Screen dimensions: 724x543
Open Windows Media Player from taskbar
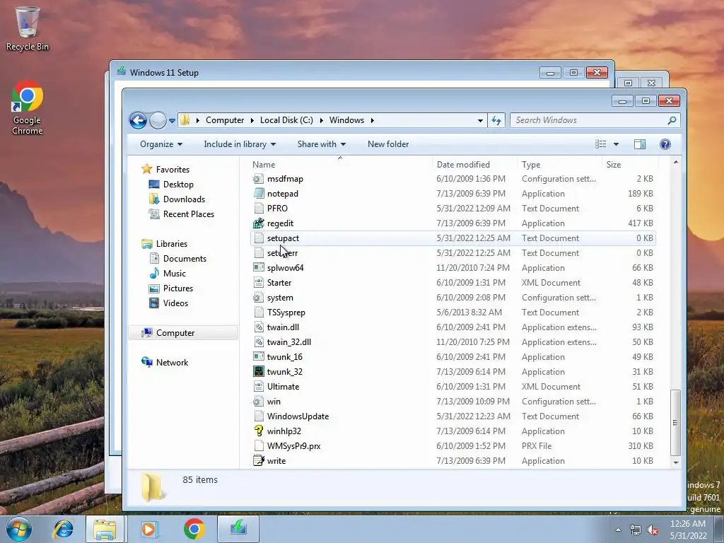pyautogui.click(x=148, y=529)
